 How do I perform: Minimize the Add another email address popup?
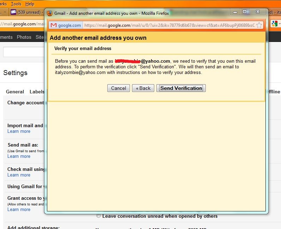tap(235, 12)
